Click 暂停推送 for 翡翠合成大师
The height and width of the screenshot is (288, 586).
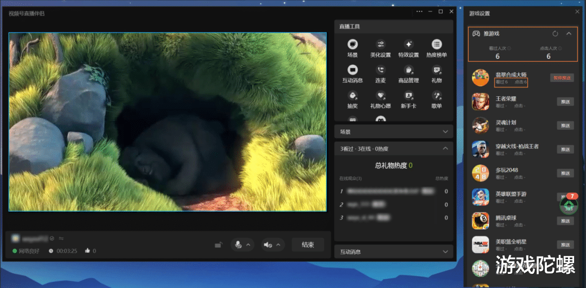tap(562, 78)
